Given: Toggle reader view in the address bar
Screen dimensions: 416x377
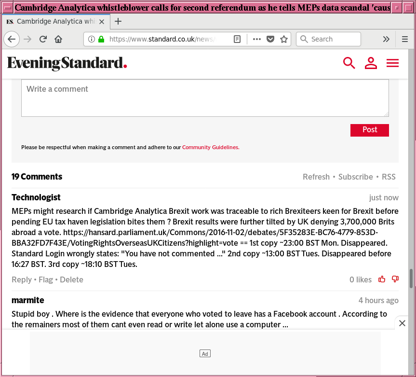Looking at the screenshot, I should coord(237,39).
